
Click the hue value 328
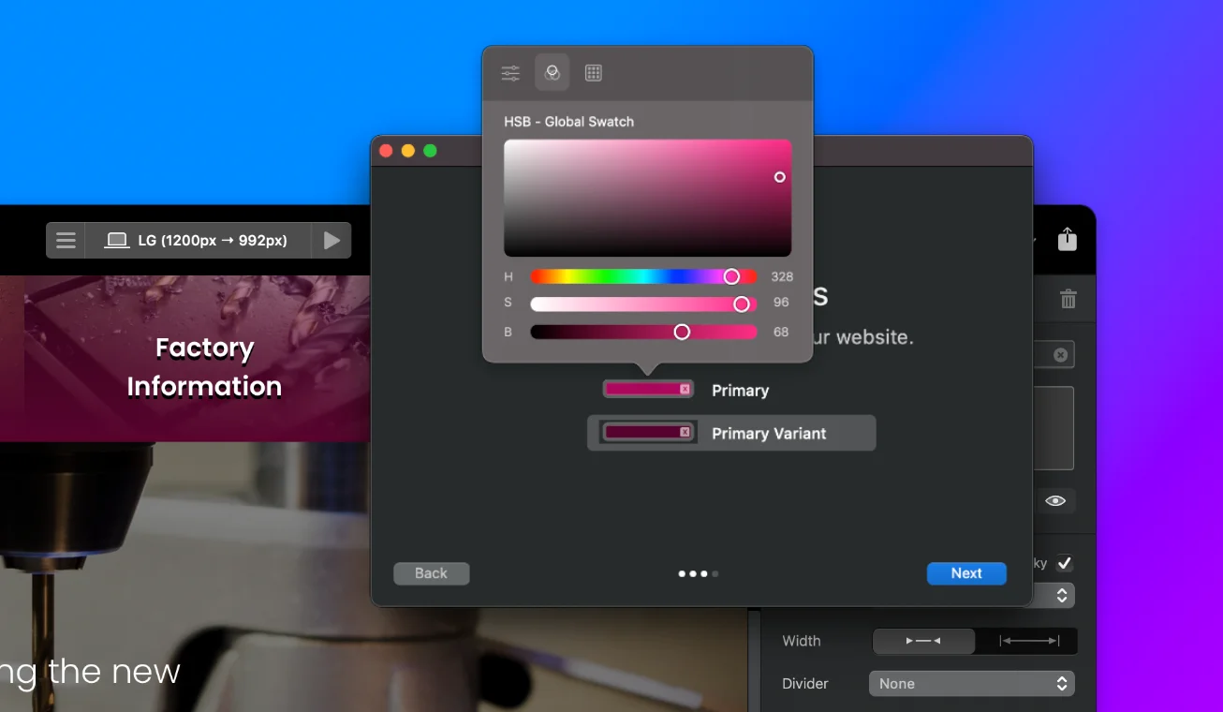(782, 276)
